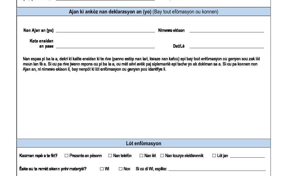The image size is (283, 176).
Task: Click the 'Nan espas pi ba la a' instruction paragraph
Action: tap(141, 65)
